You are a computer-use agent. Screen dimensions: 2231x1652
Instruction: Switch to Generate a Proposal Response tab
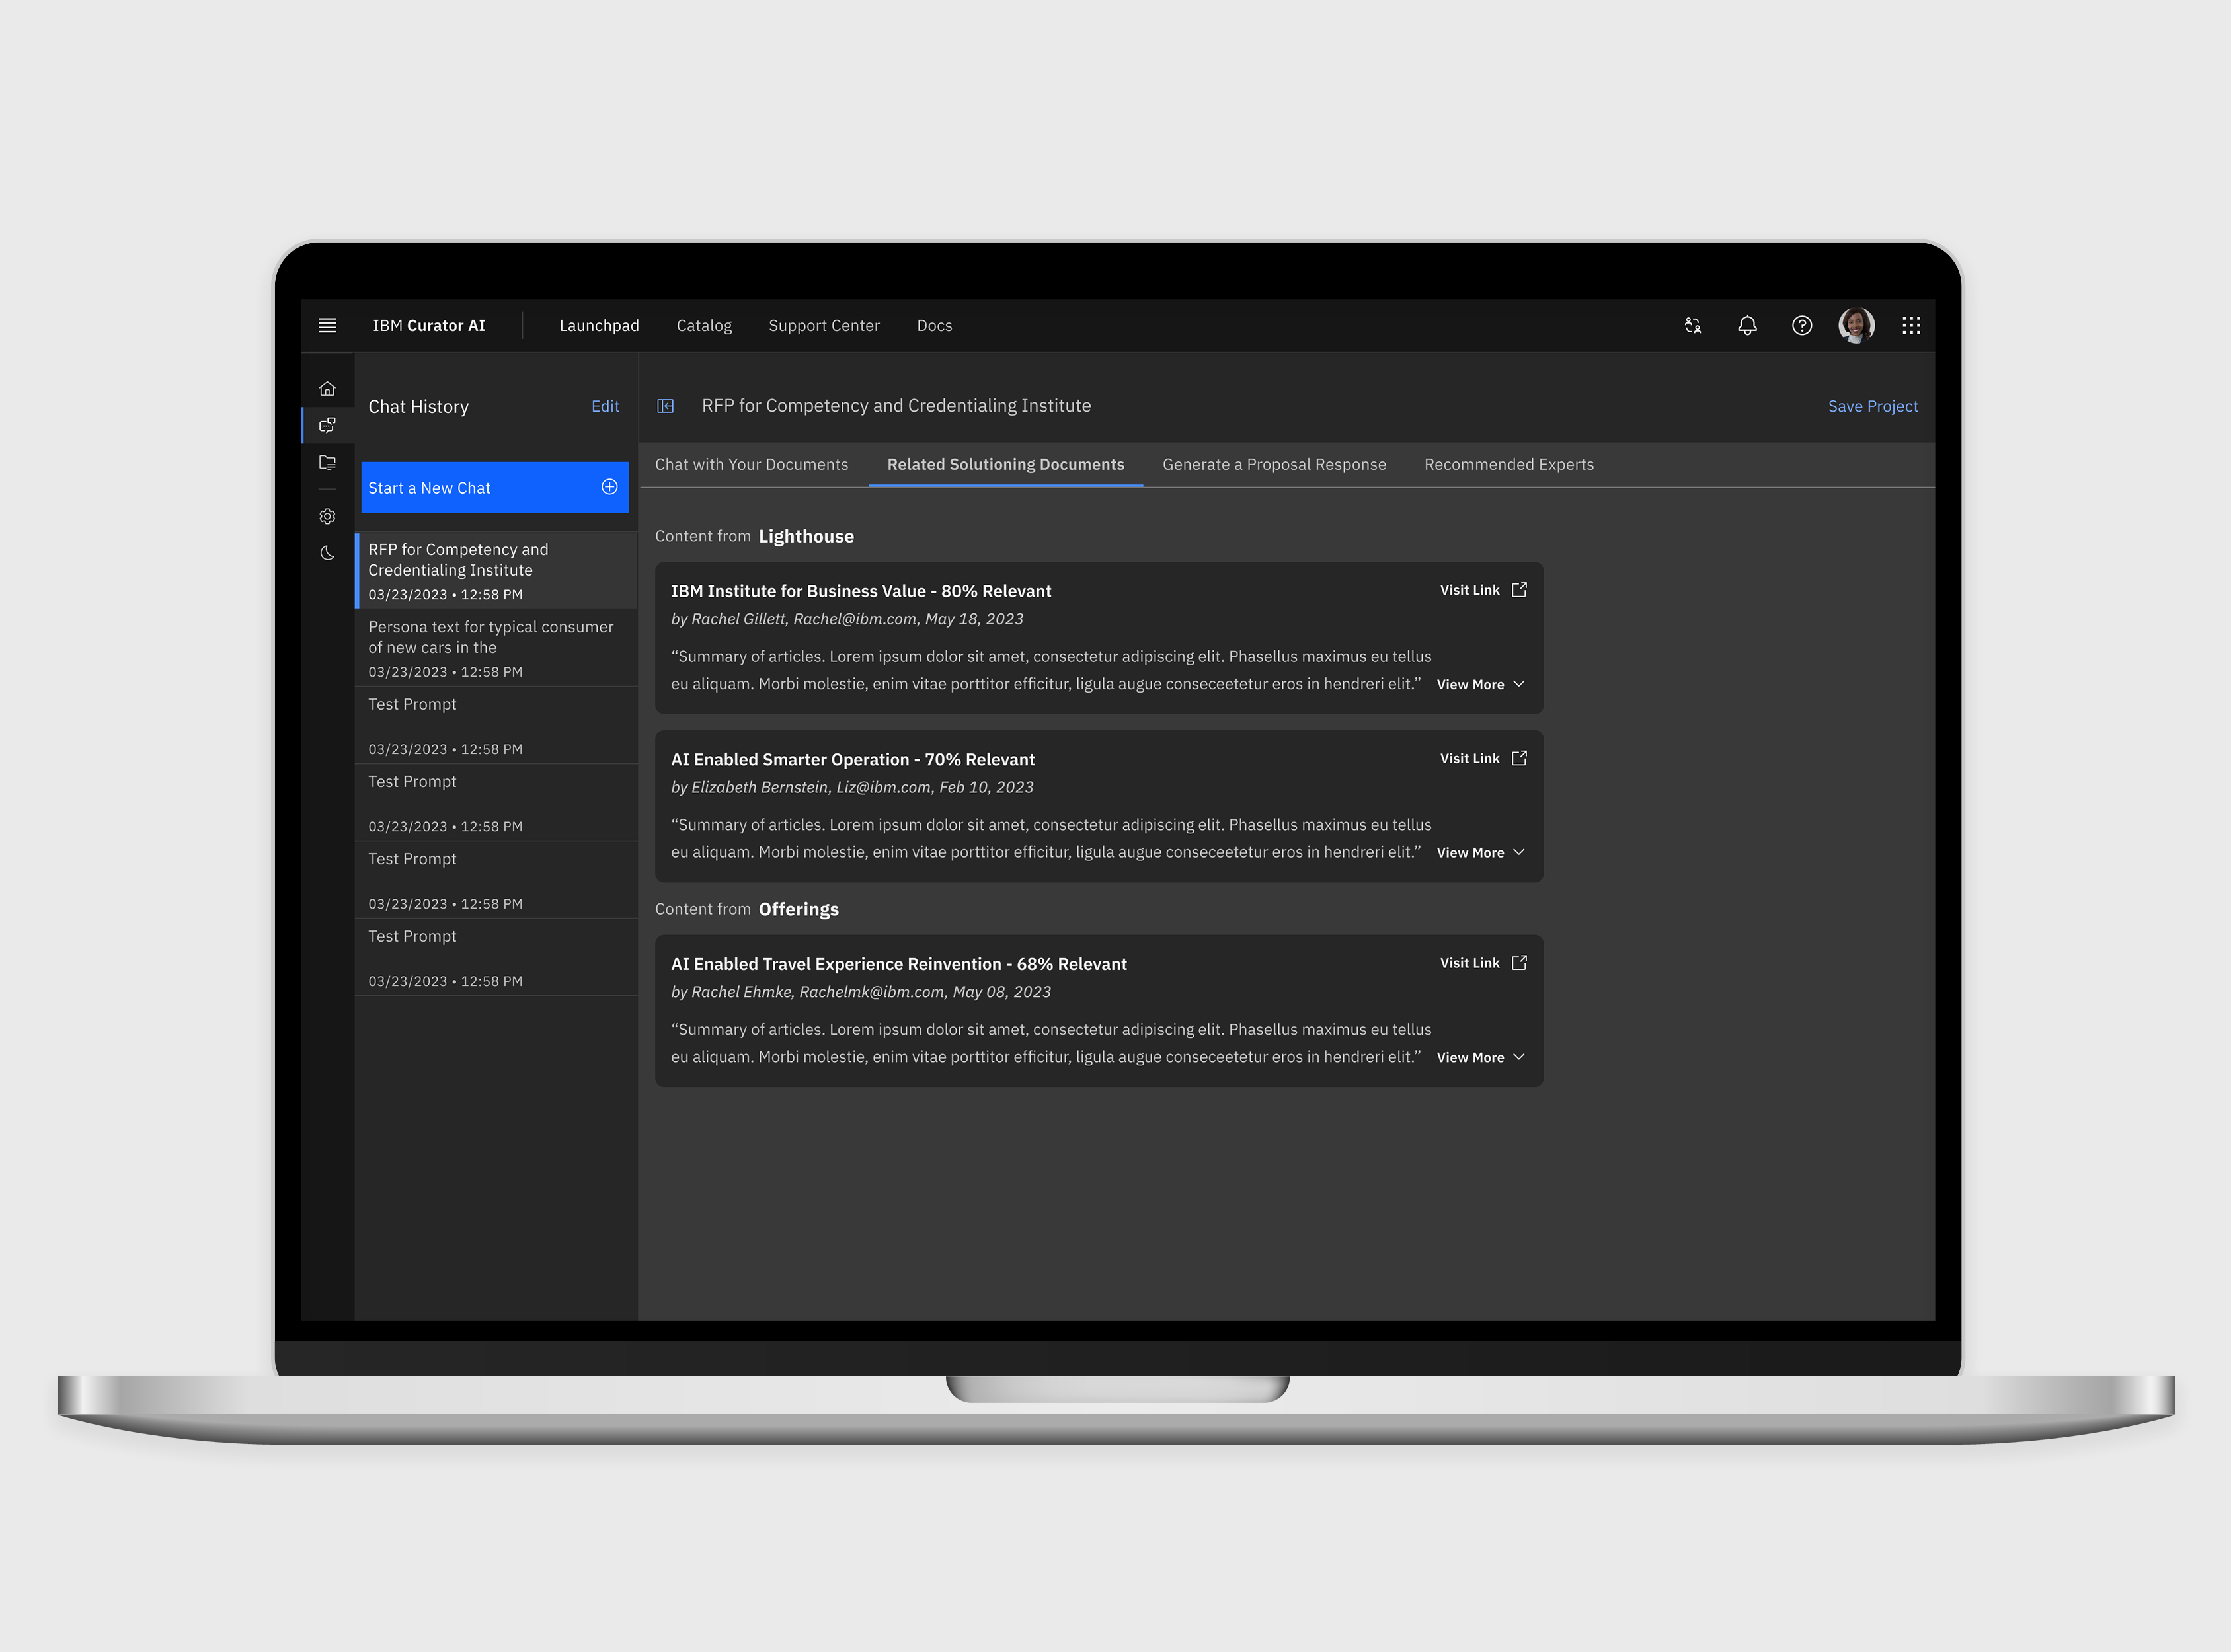point(1274,464)
